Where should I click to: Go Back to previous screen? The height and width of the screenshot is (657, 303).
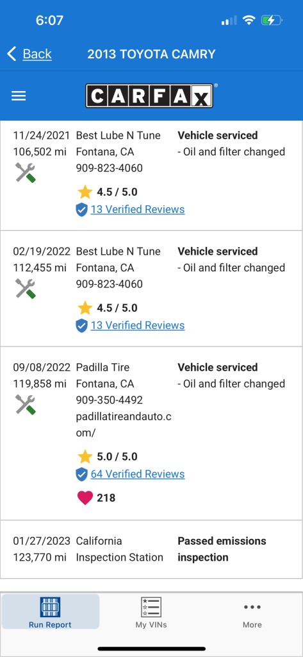tap(37, 54)
